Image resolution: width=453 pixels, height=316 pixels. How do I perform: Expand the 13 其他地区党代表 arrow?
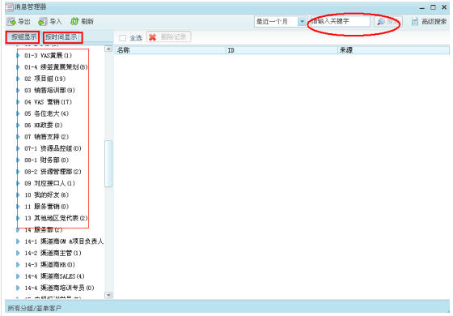click(18, 218)
